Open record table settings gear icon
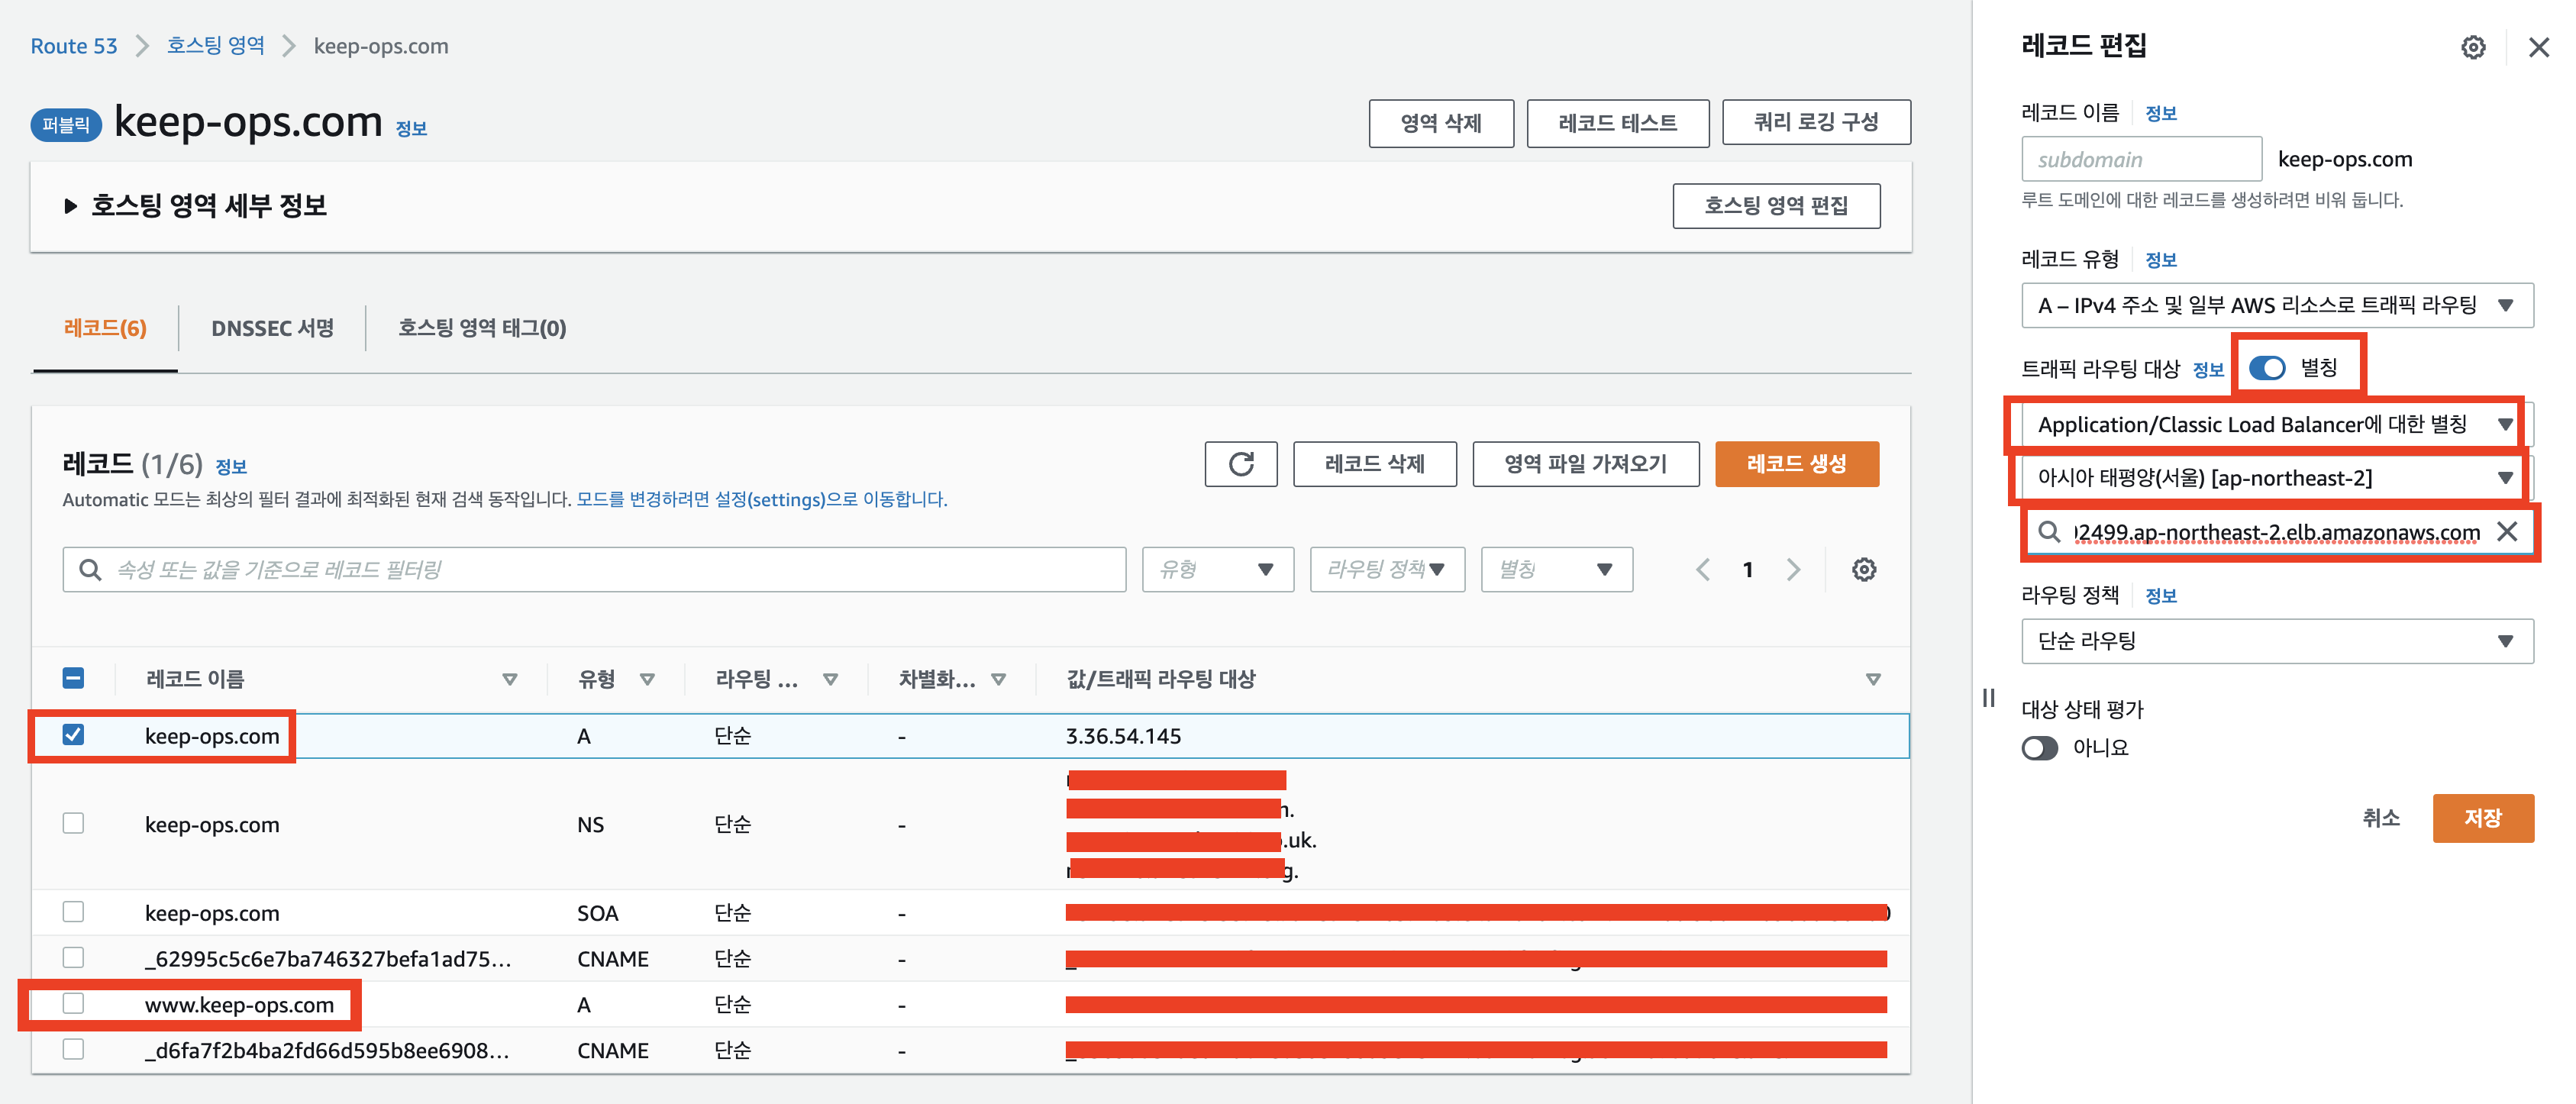The image size is (2576, 1104). [x=1863, y=570]
